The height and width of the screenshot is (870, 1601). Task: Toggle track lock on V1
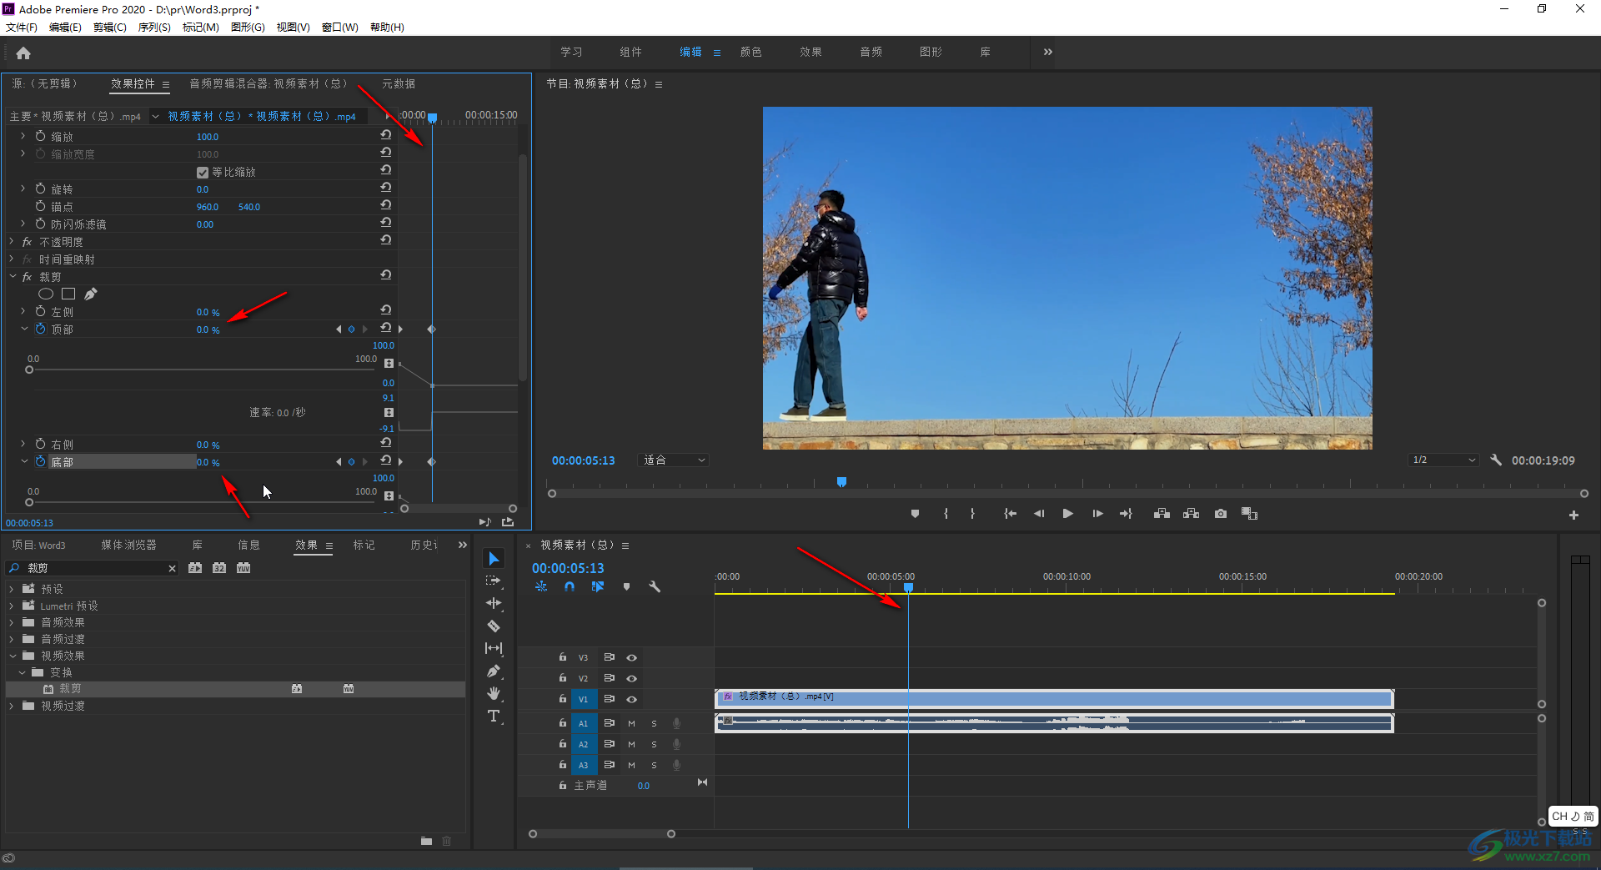(563, 699)
